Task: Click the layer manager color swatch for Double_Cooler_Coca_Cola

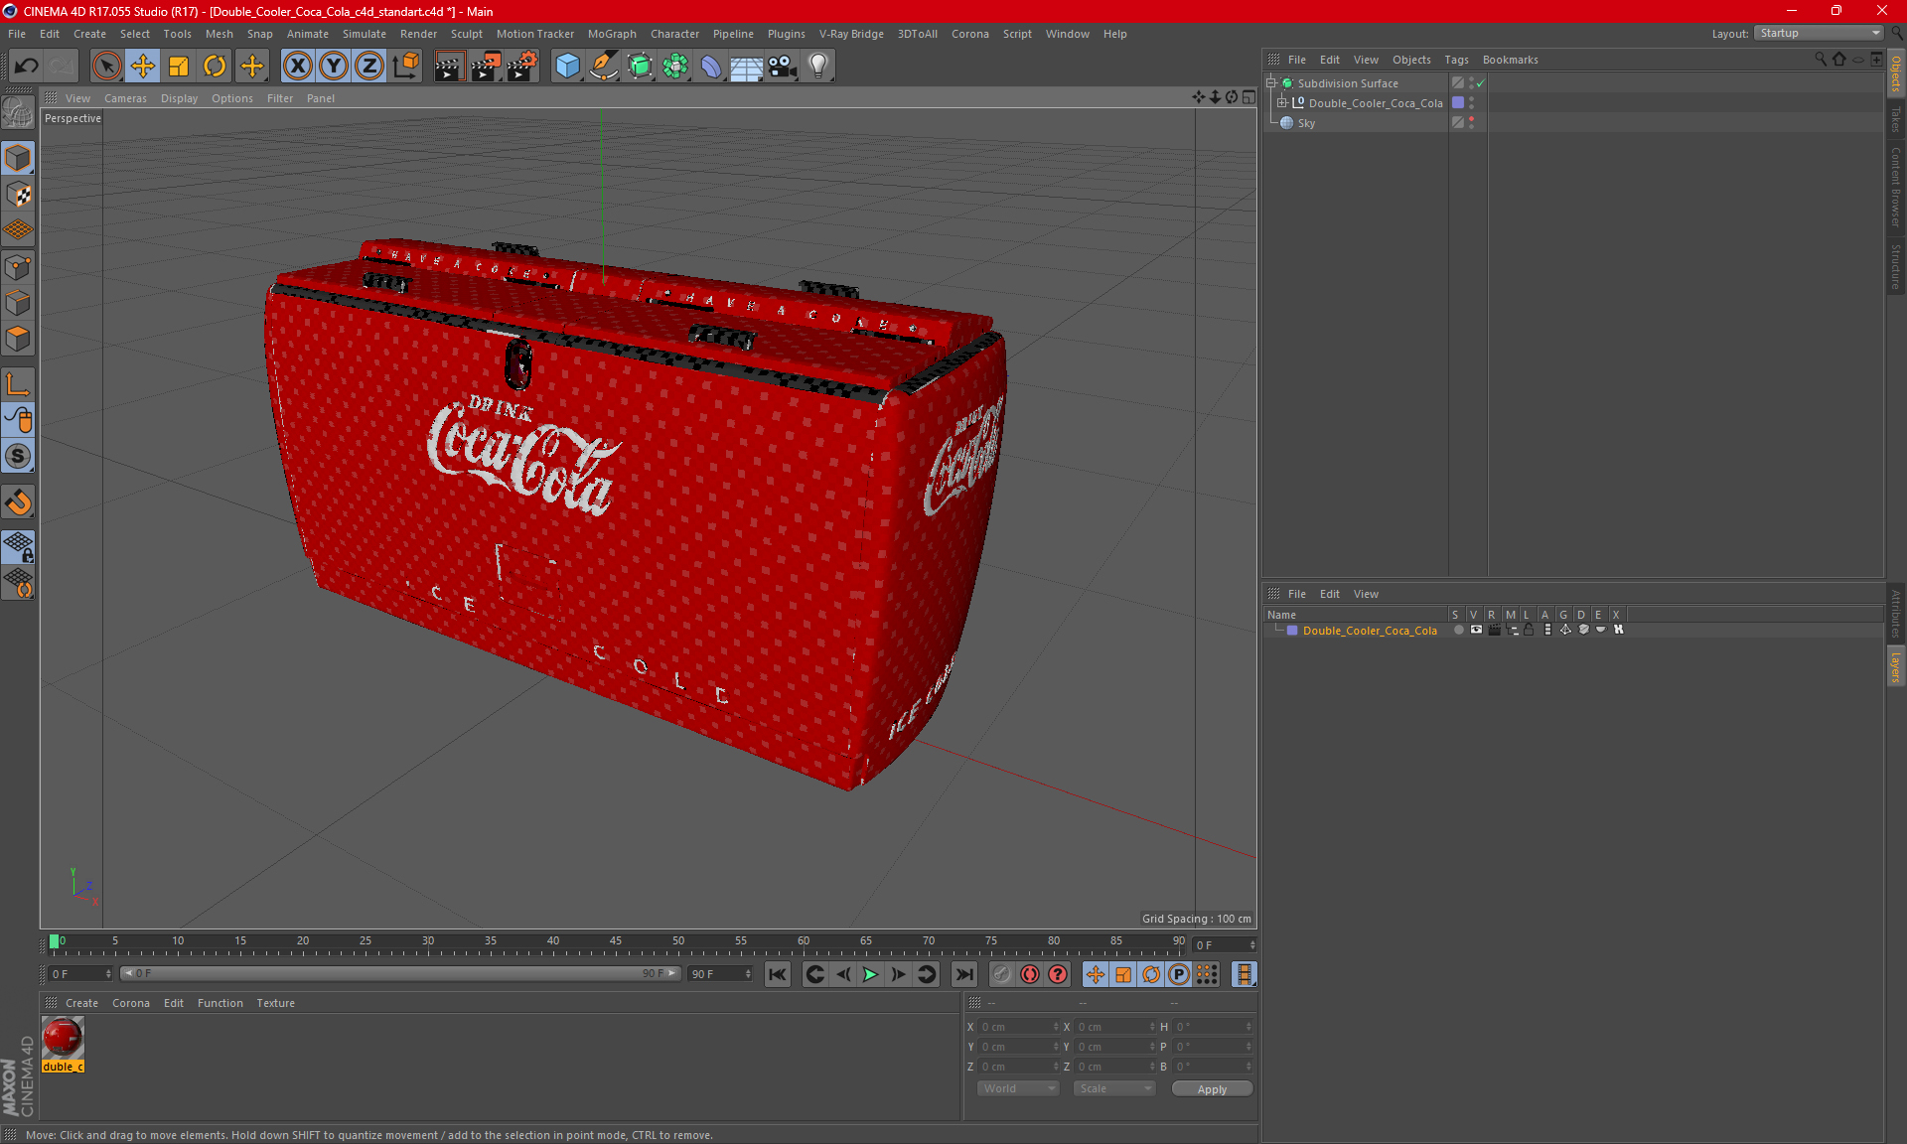Action: 1292,631
